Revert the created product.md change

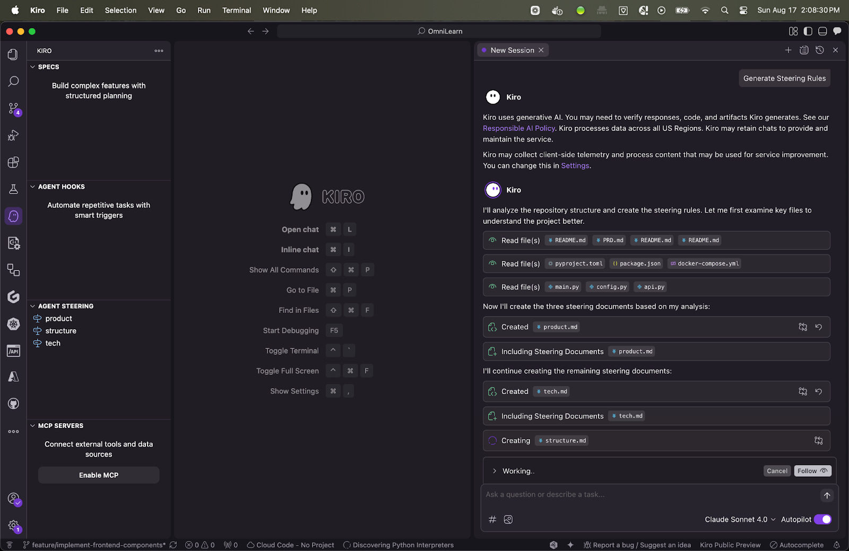click(x=819, y=327)
